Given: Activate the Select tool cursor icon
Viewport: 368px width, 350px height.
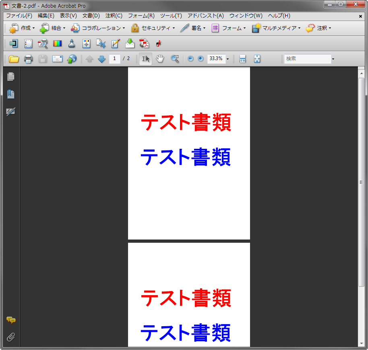Looking at the screenshot, I should (x=146, y=59).
